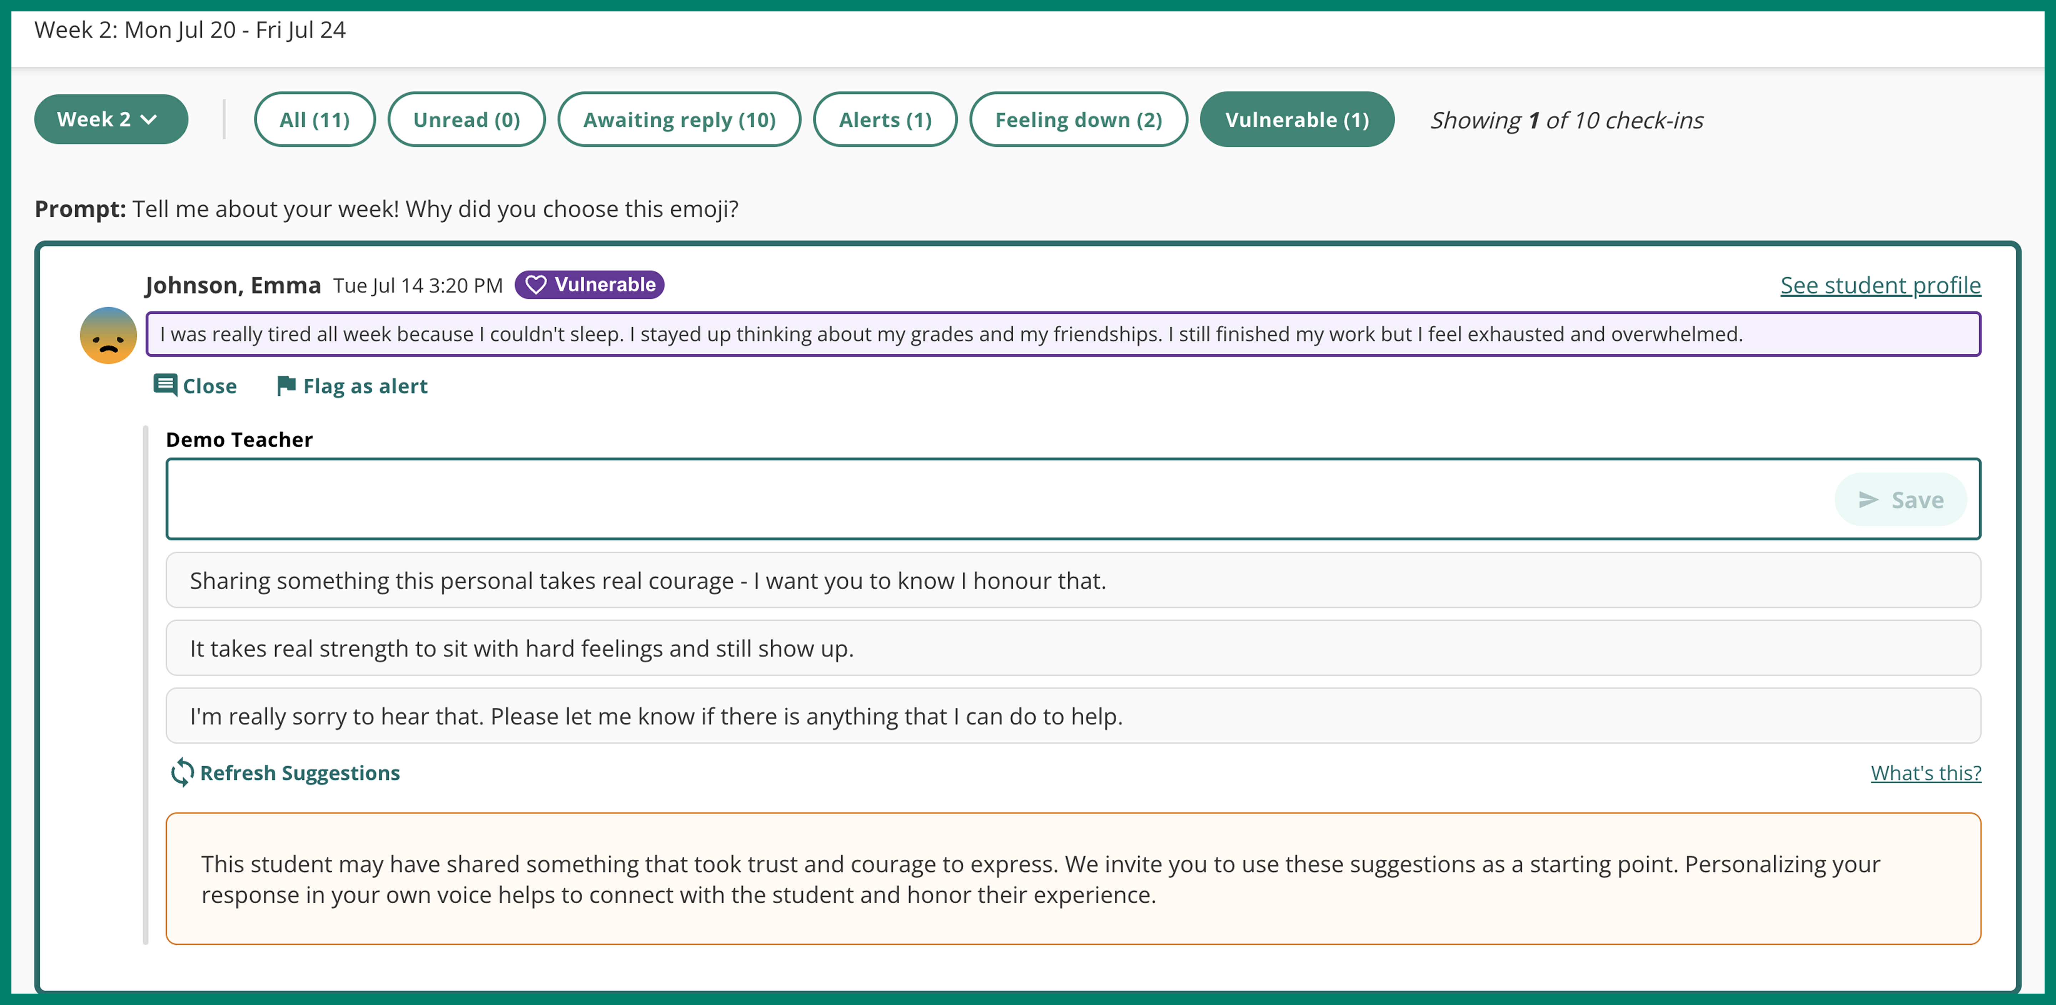Refresh the reply suggestions
This screenshot has width=2056, height=1005.
pos(285,773)
